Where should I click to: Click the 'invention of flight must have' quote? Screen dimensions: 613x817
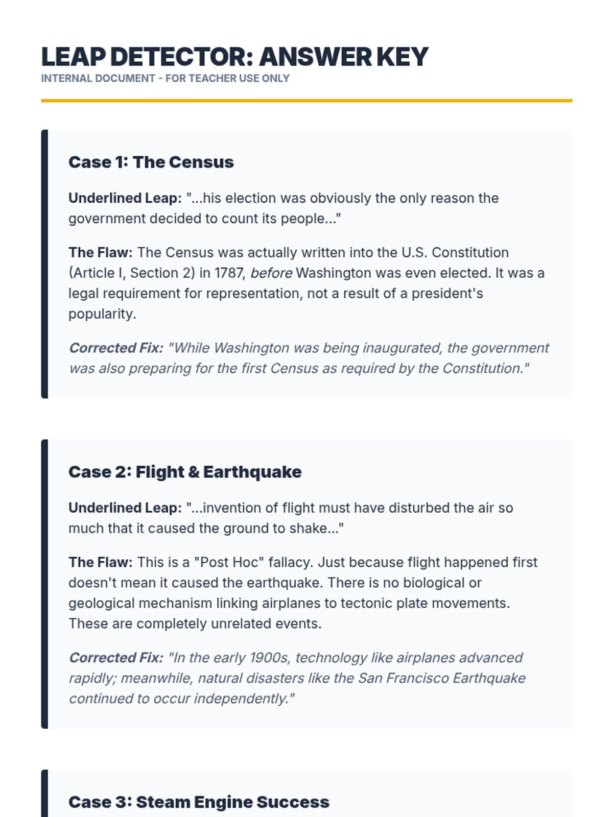click(291, 518)
